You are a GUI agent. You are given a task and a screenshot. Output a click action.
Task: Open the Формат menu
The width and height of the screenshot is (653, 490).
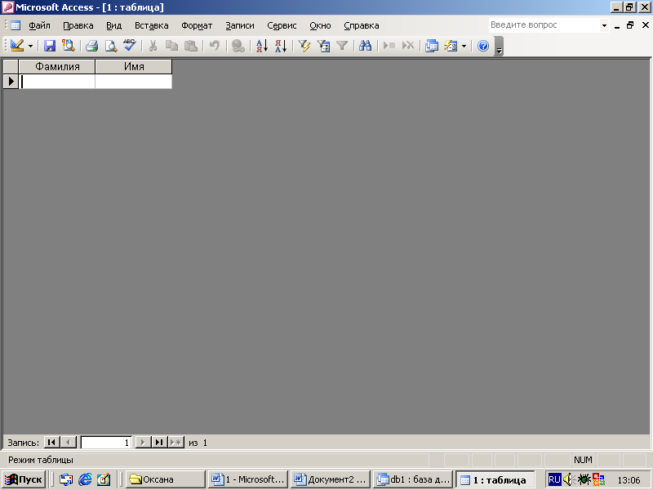coord(197,25)
